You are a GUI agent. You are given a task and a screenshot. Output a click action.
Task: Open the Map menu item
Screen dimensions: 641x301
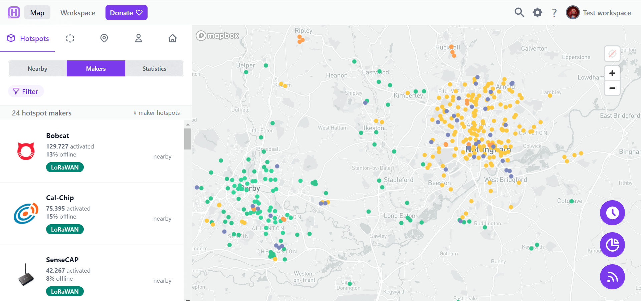click(37, 13)
